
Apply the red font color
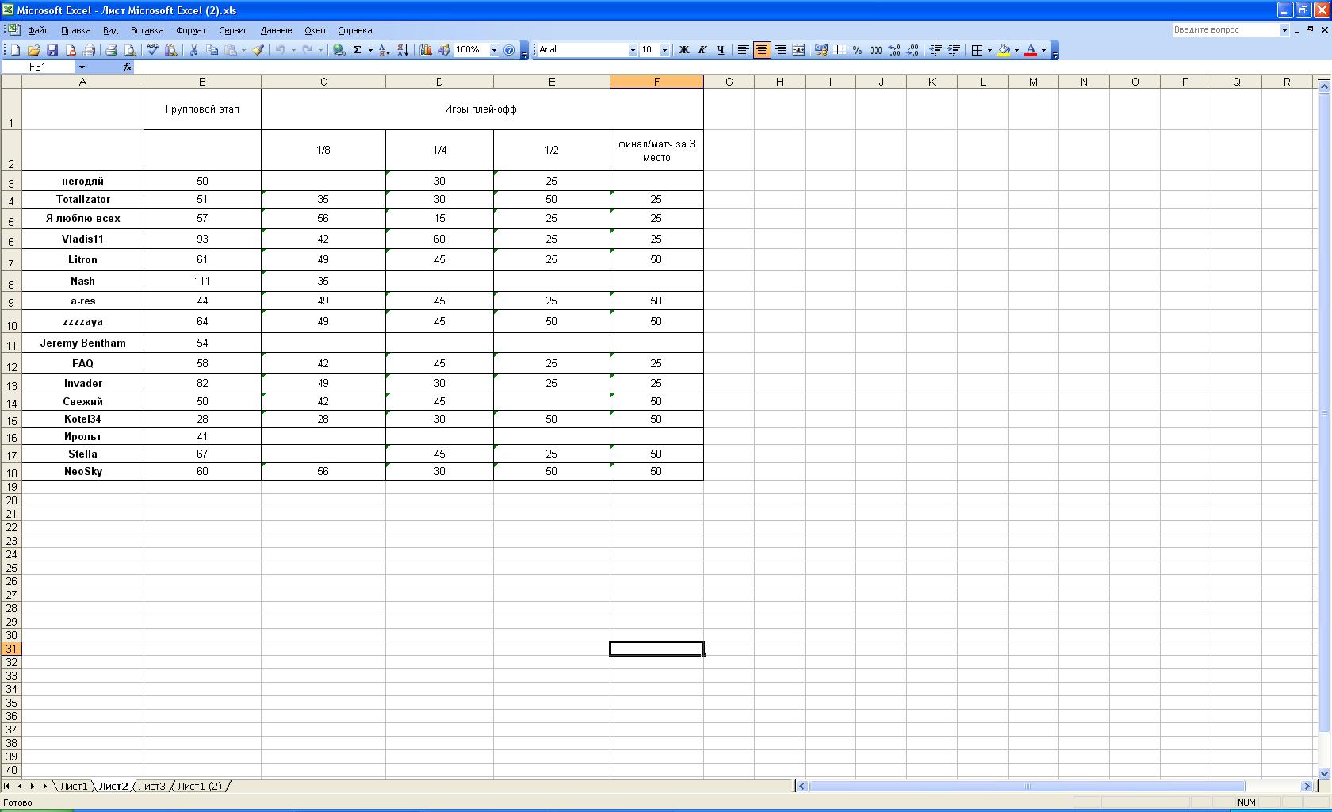coord(1031,50)
